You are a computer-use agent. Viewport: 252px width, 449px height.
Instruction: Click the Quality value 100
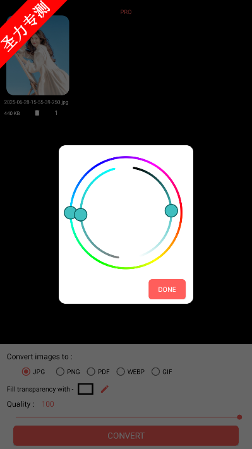[48, 404]
